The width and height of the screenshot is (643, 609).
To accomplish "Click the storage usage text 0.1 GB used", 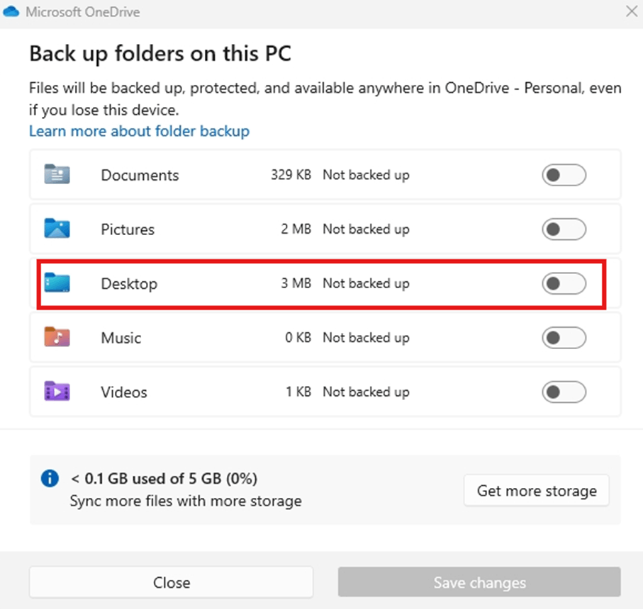I will pos(164,479).
